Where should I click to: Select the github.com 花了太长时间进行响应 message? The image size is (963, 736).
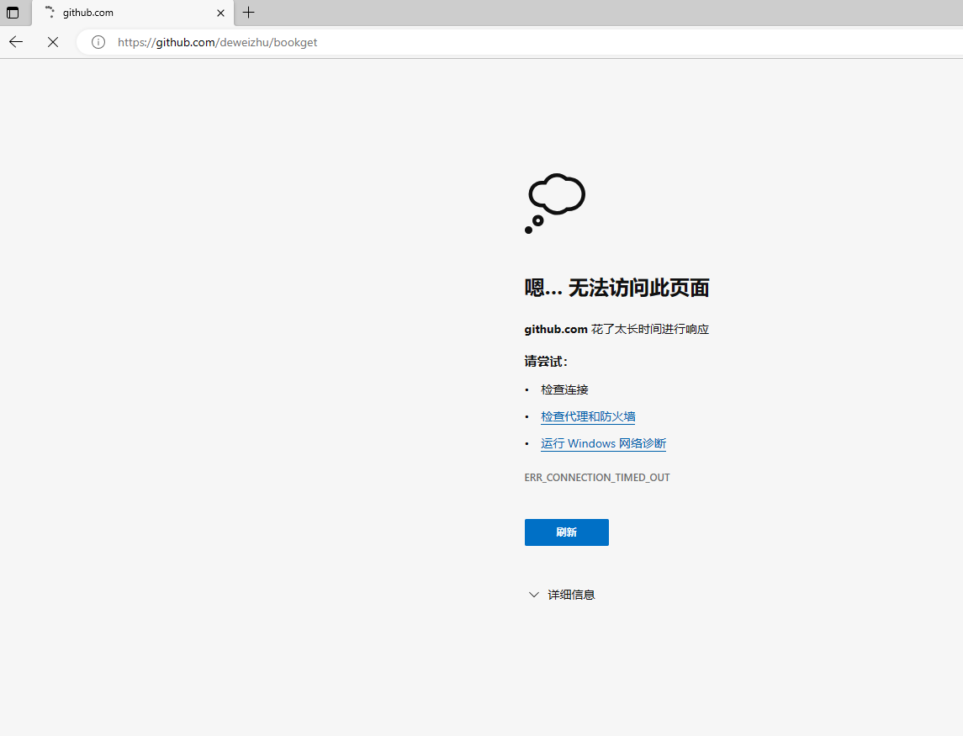click(x=616, y=329)
